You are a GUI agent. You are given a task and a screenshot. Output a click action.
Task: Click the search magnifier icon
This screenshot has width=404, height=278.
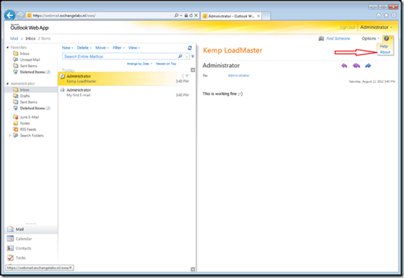180,56
